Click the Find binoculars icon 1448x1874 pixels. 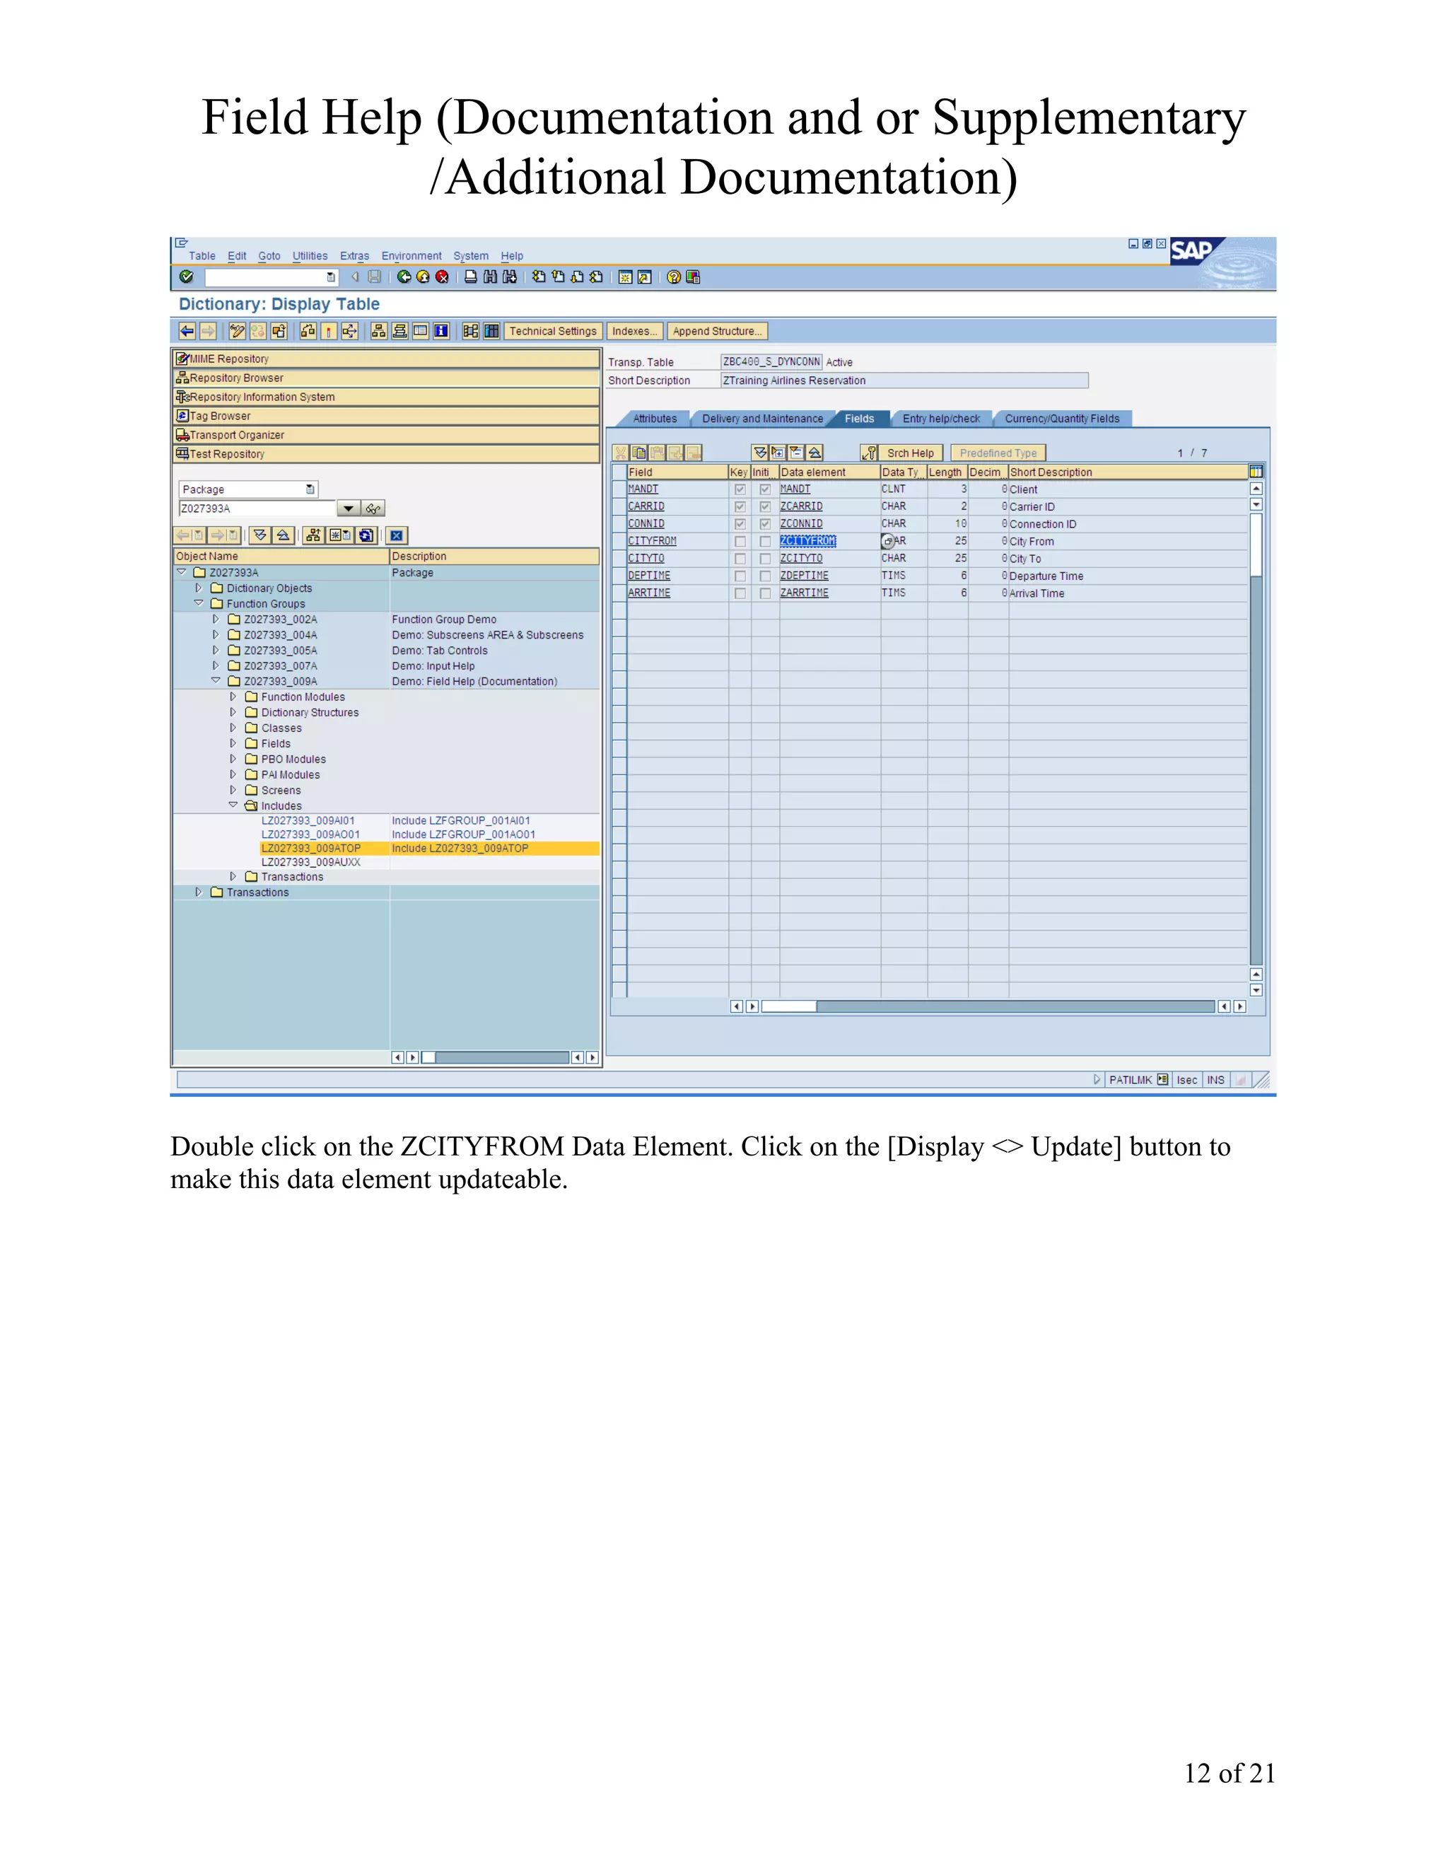(x=490, y=277)
